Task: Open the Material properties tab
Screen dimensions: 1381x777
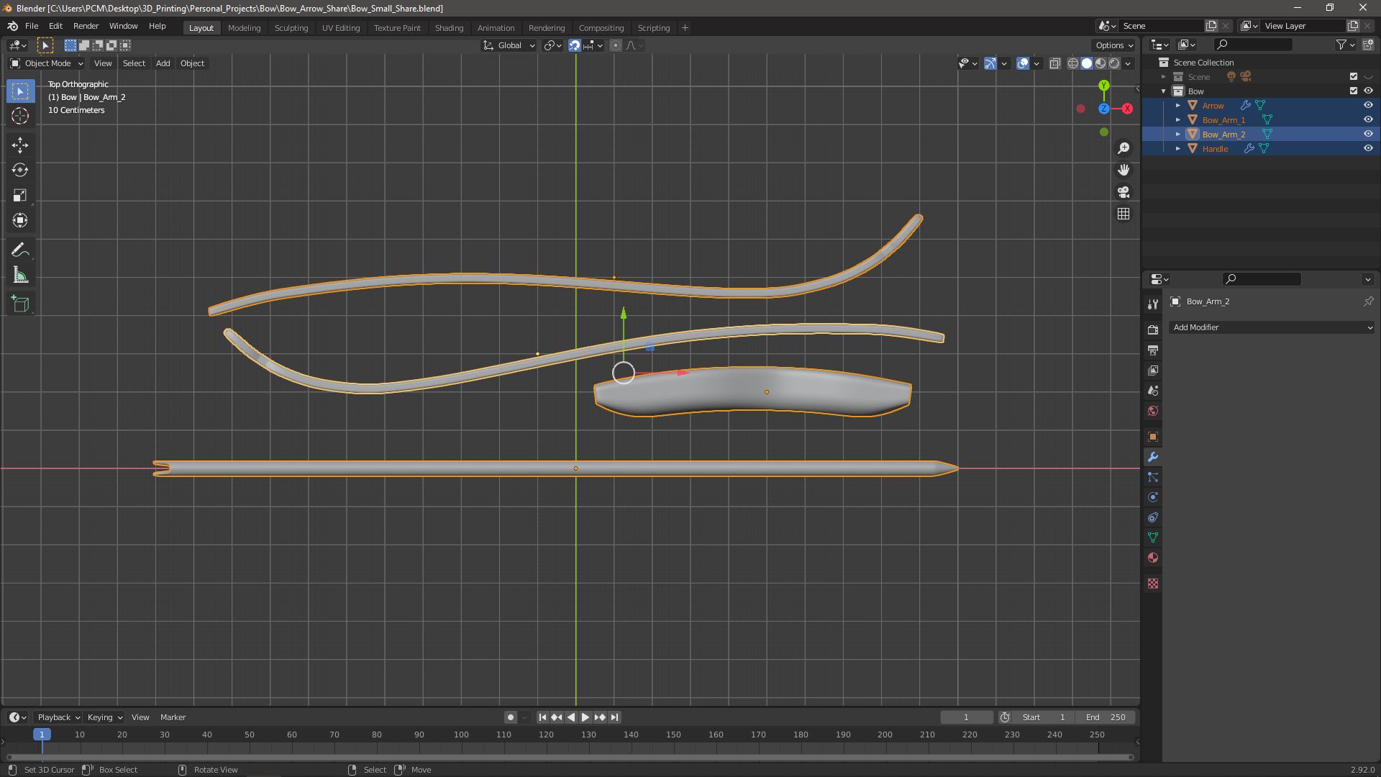Action: point(1153,558)
